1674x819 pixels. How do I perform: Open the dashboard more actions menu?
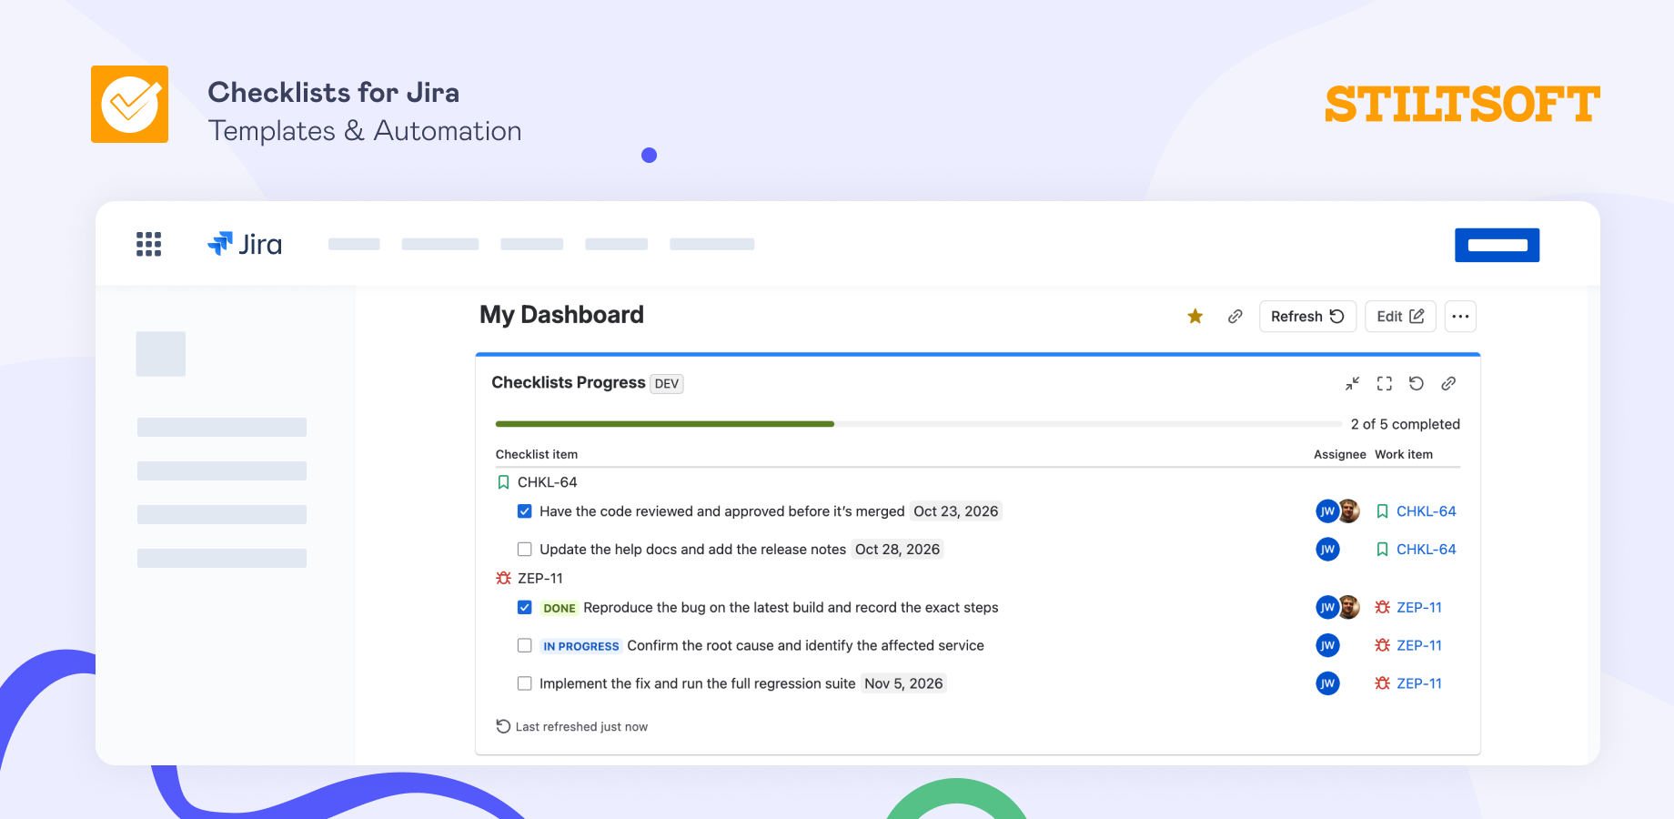tap(1460, 316)
